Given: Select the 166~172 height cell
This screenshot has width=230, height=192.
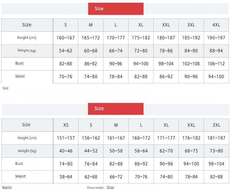Looking at the screenshot, I should pyautogui.click(x=141, y=138).
